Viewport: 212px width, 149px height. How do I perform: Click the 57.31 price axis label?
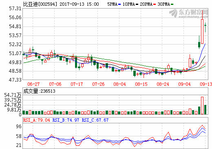[x=15, y=9]
